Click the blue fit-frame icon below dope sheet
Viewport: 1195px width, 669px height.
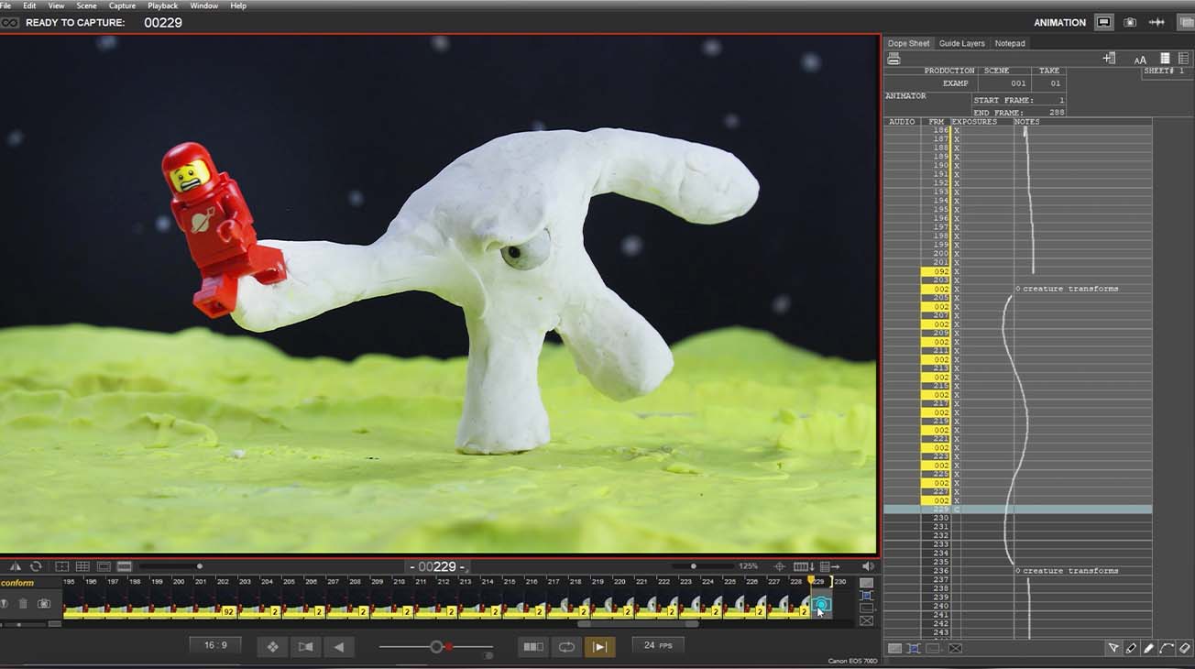[914, 649]
